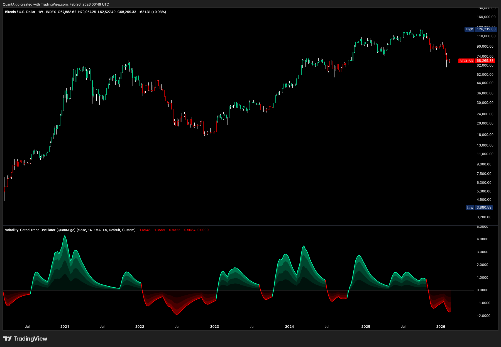The image size is (501, 347).
Task: Click the 30,000.00 price scale value
Action: pos(485,103)
